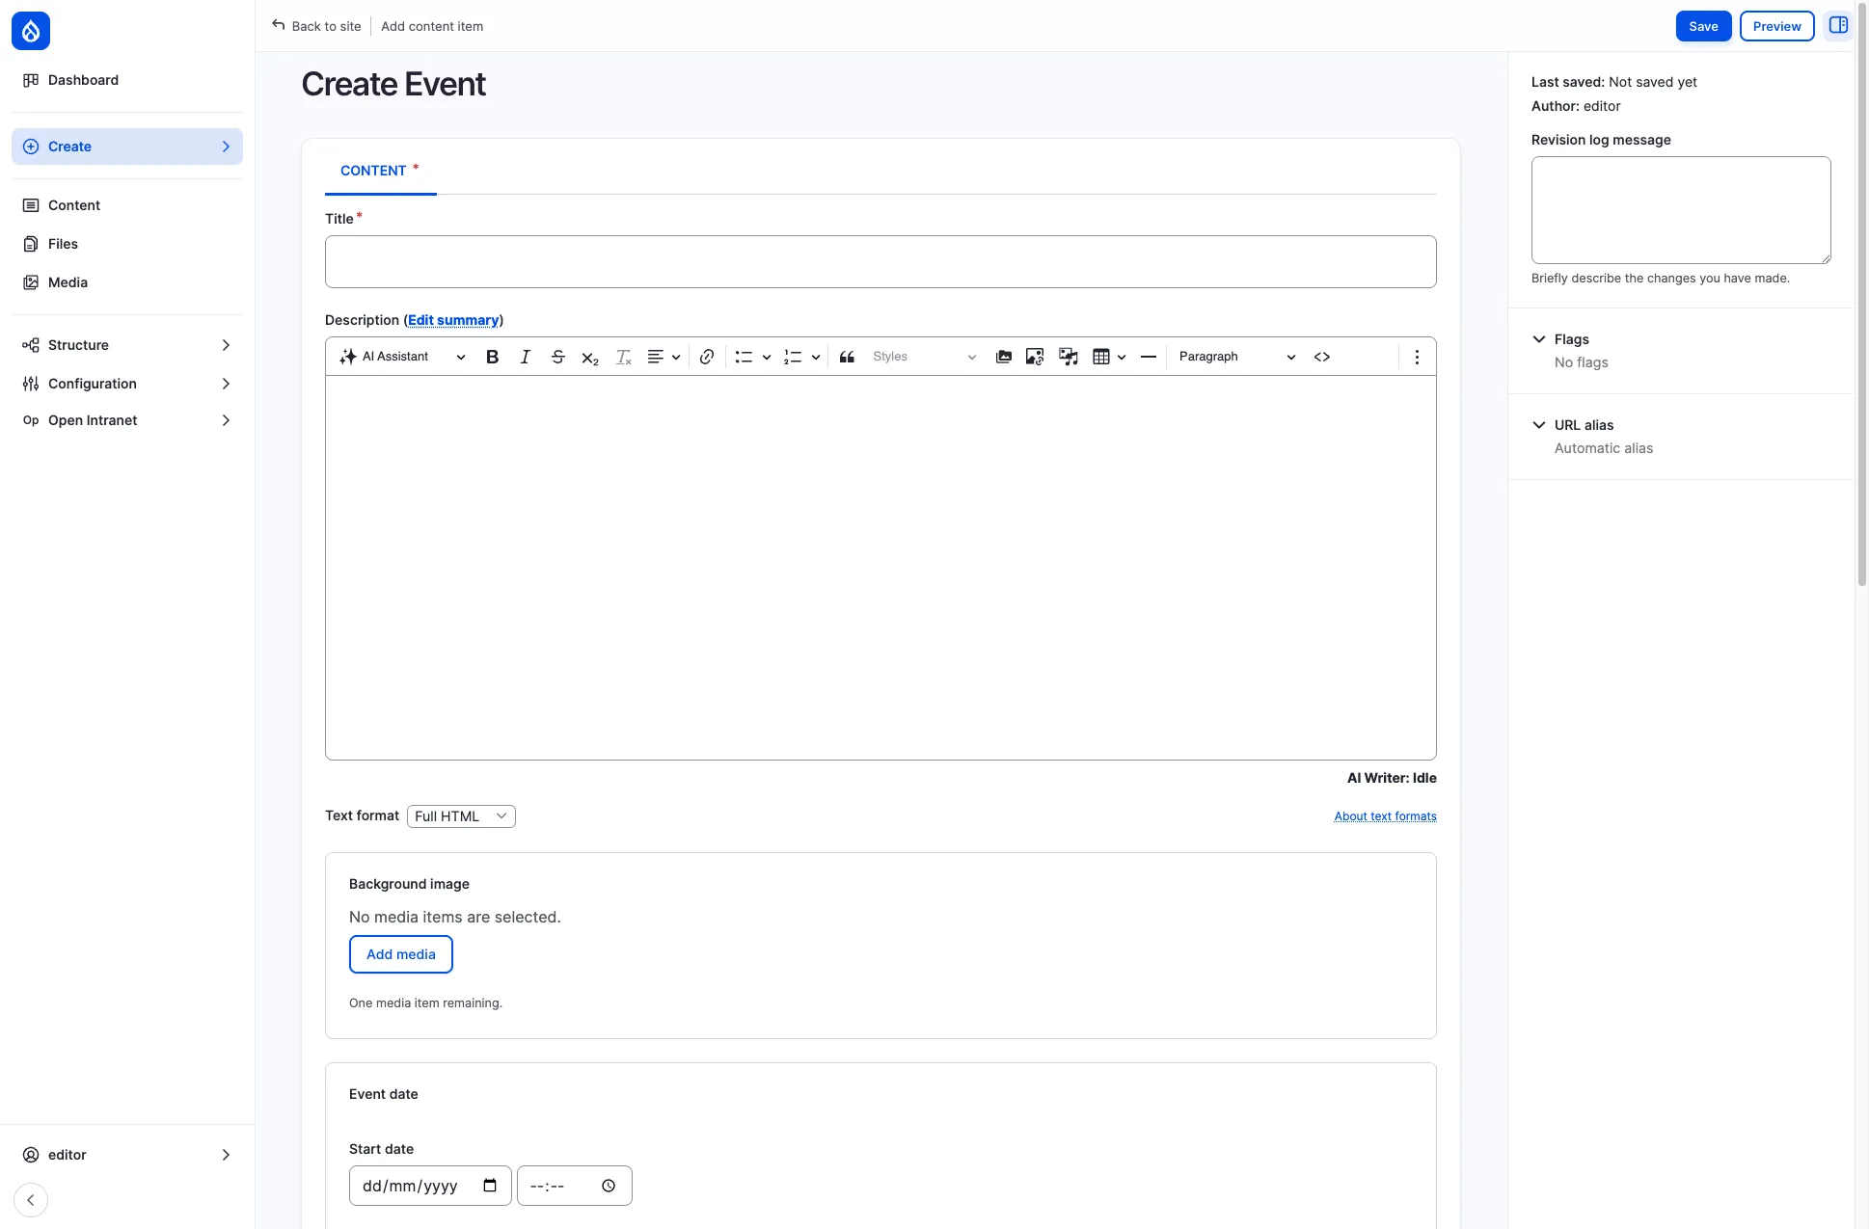Select the CONTENT tab
Screen dimensions: 1869x1229
380,171
